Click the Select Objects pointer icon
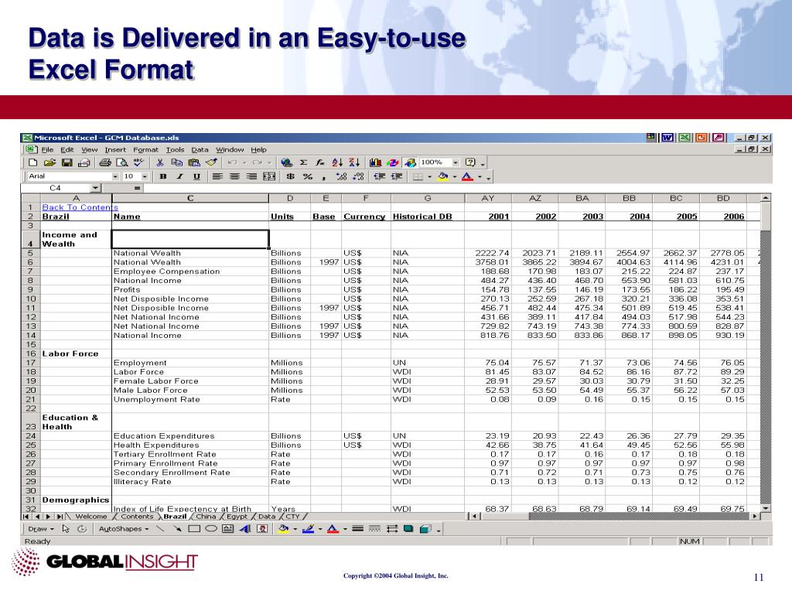This screenshot has width=792, height=594. pyautogui.click(x=66, y=529)
